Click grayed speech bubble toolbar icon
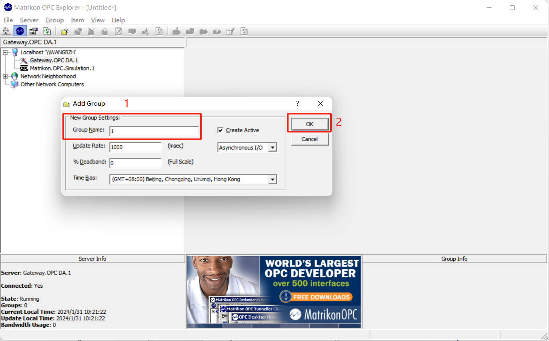 tap(132, 31)
